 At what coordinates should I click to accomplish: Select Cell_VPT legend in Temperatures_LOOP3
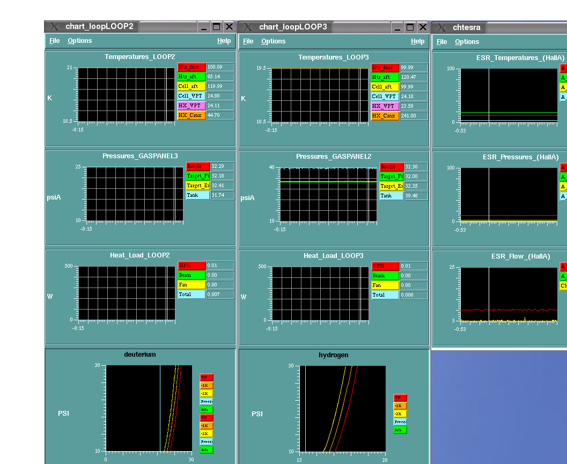click(385, 97)
